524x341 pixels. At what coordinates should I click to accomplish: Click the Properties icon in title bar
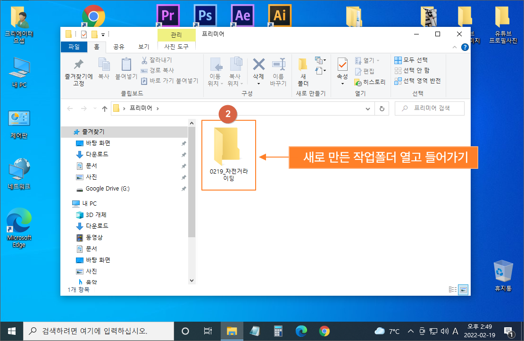[84, 34]
